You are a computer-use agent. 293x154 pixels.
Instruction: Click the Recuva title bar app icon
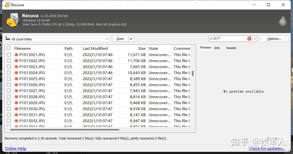pos(7,5)
